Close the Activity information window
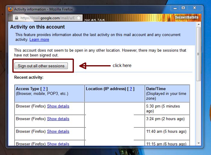The width and height of the screenshot is (211, 155). 194,8
